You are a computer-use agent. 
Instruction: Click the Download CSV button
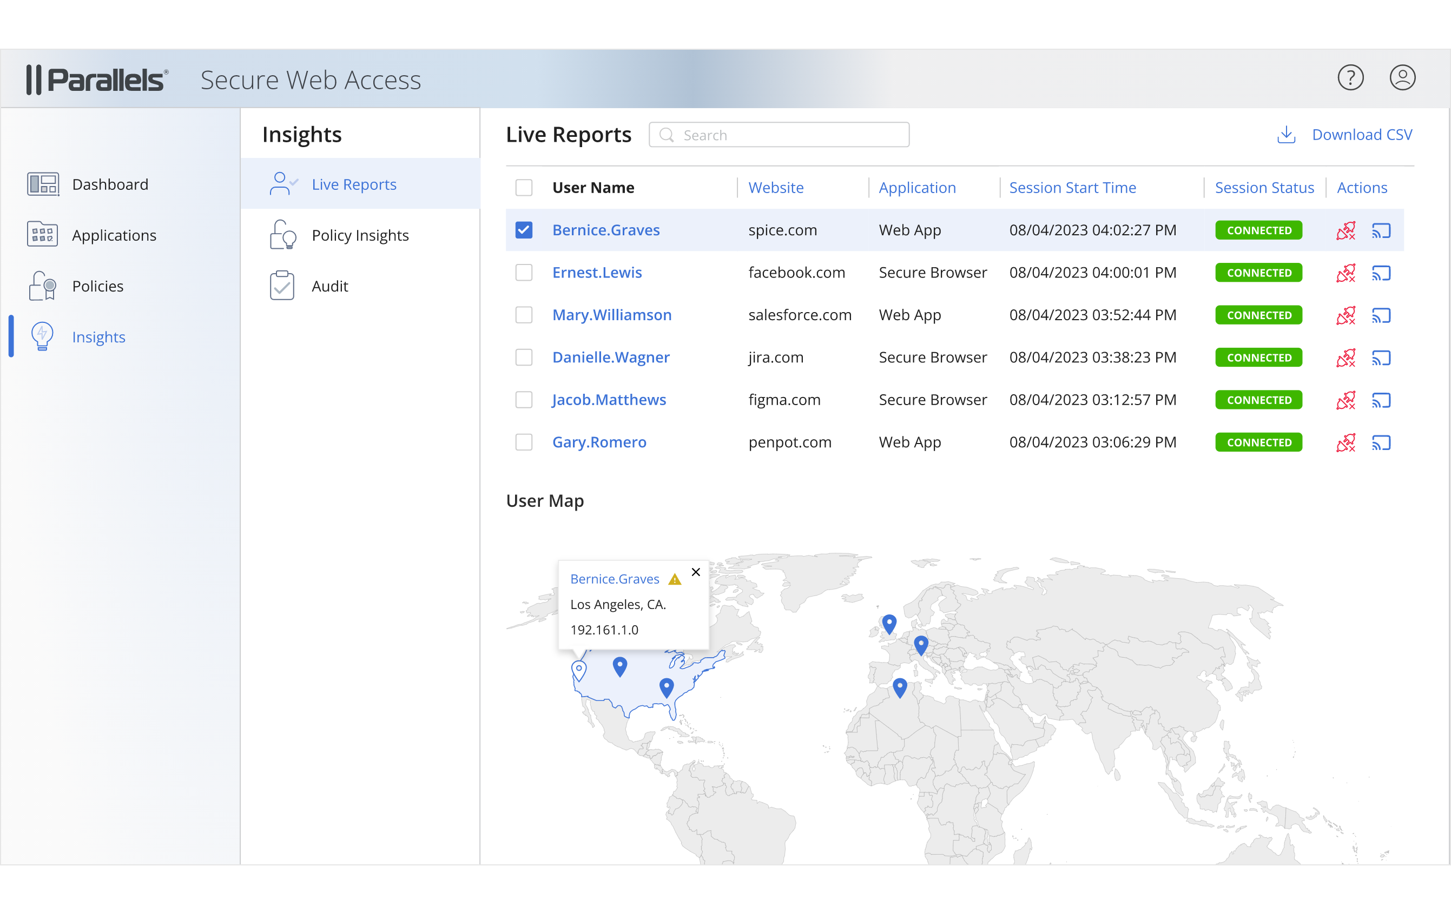[1344, 135]
